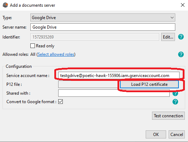Open help for the Identifier field
Viewport: 188px width, 142px height.
tap(181, 37)
